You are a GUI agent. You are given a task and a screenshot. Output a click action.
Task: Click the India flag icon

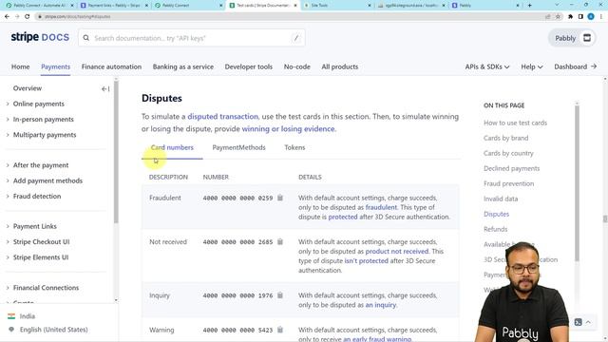click(11, 316)
